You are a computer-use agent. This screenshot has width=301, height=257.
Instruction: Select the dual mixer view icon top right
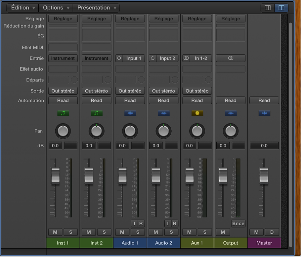point(281,7)
